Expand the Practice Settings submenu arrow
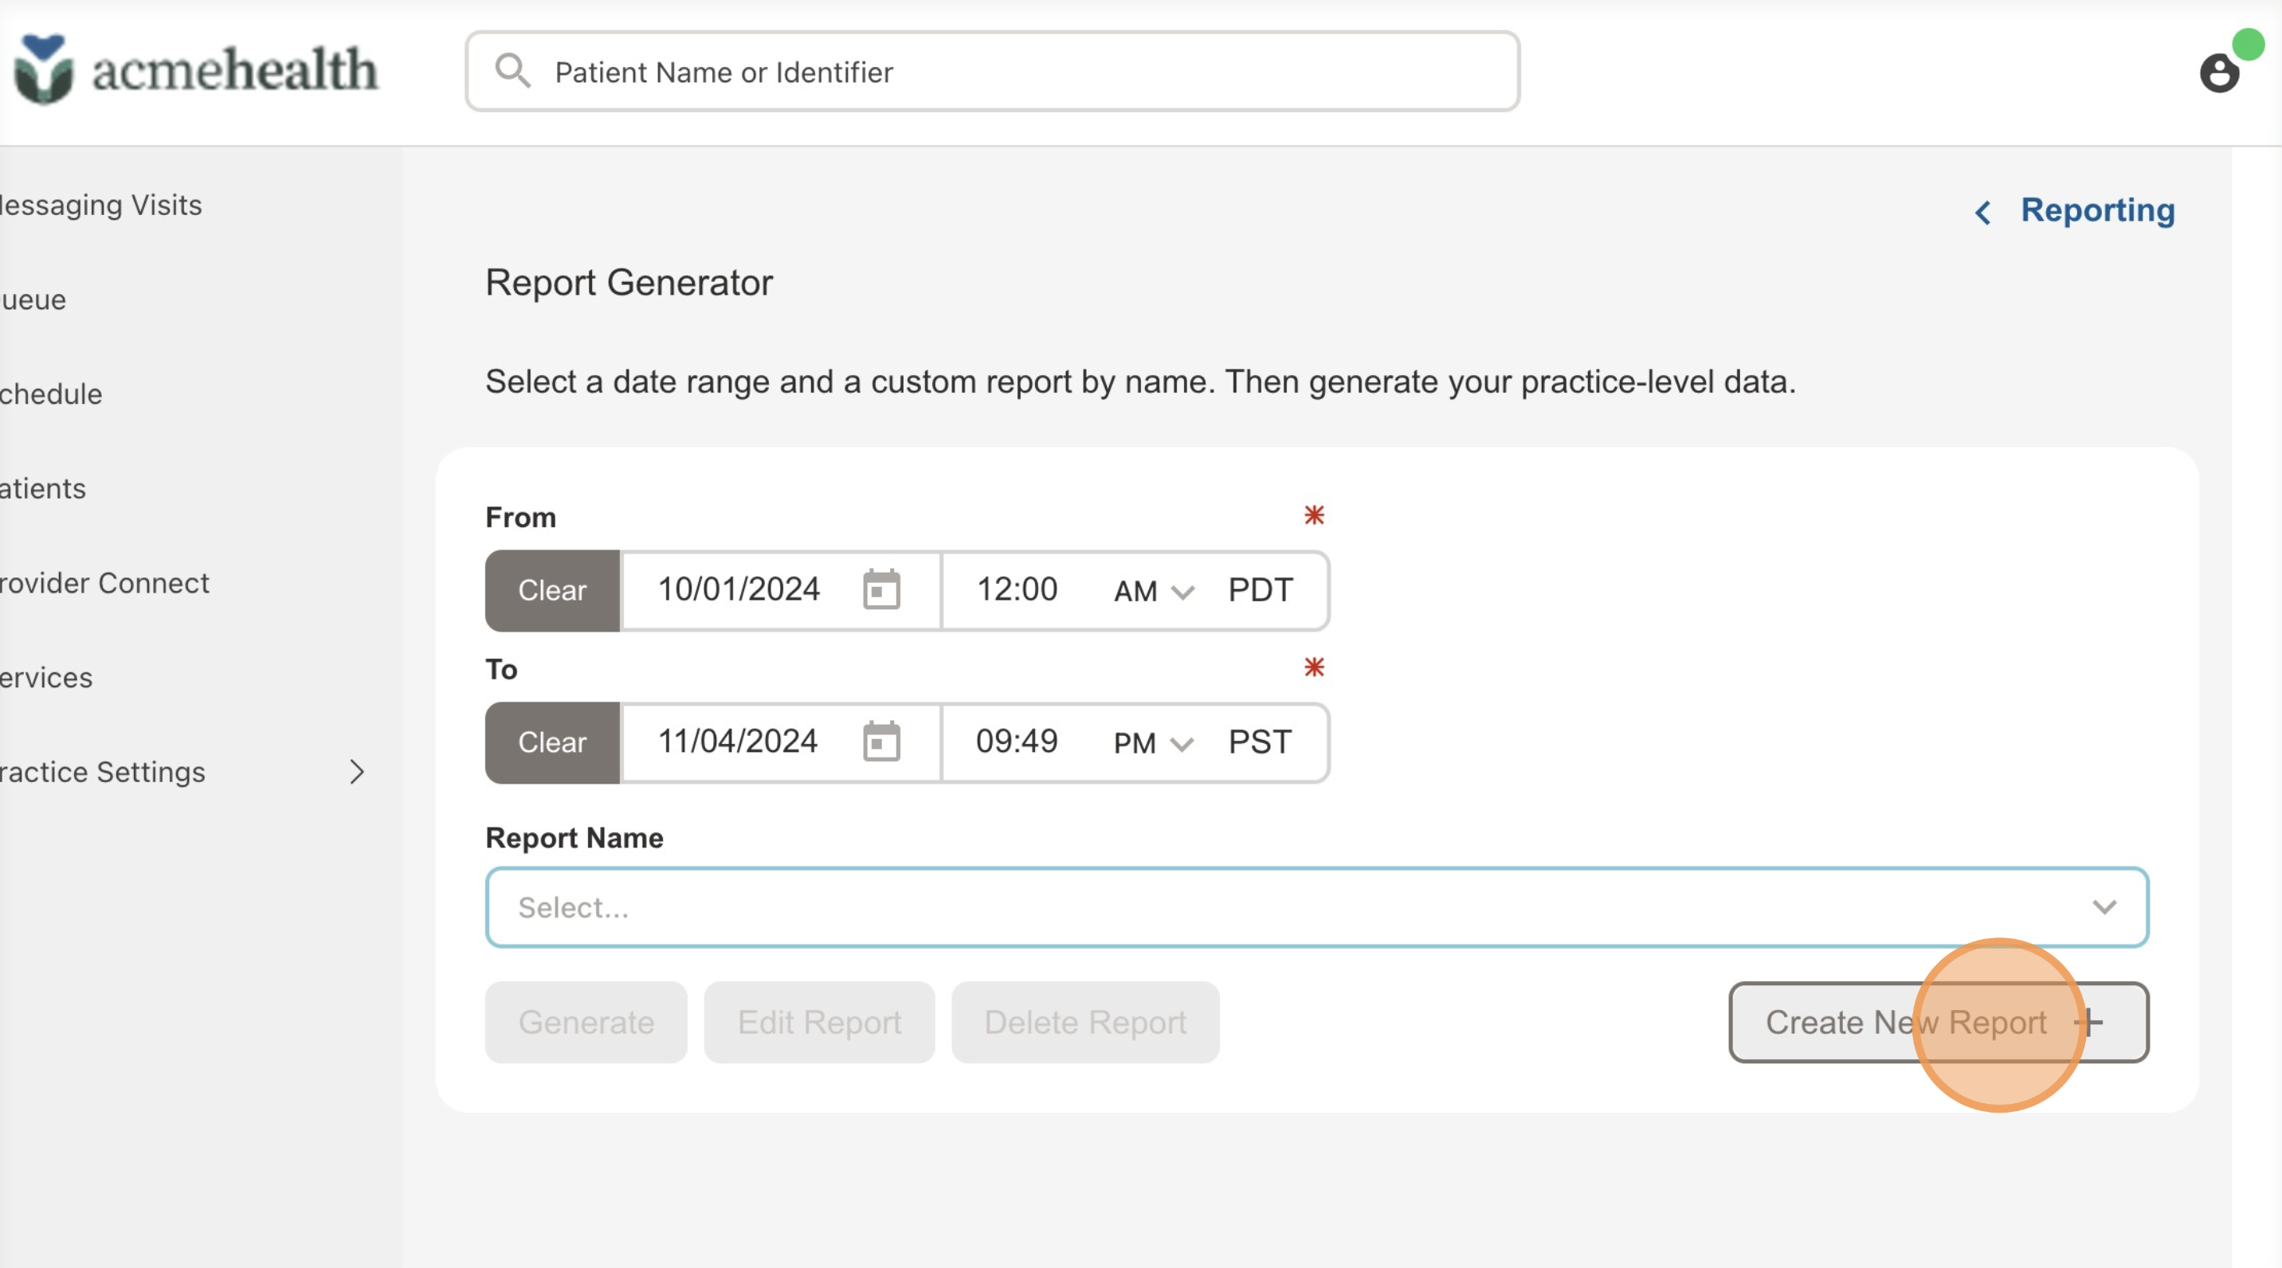This screenshot has height=1268, width=2282. coord(356,772)
